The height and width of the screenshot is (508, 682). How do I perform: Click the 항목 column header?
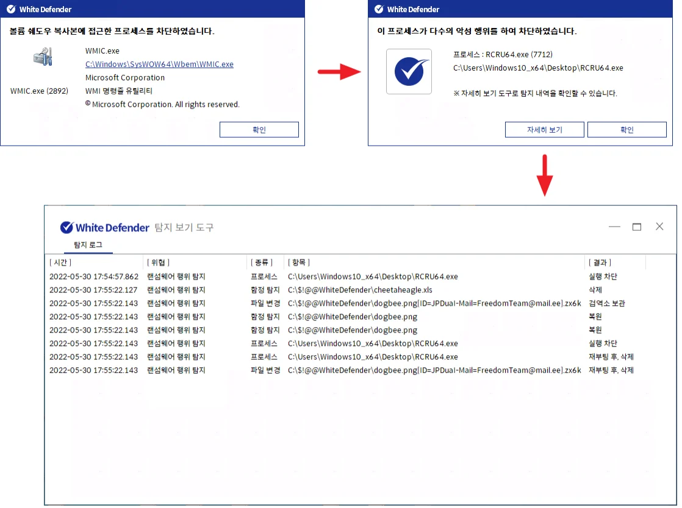[298, 263]
